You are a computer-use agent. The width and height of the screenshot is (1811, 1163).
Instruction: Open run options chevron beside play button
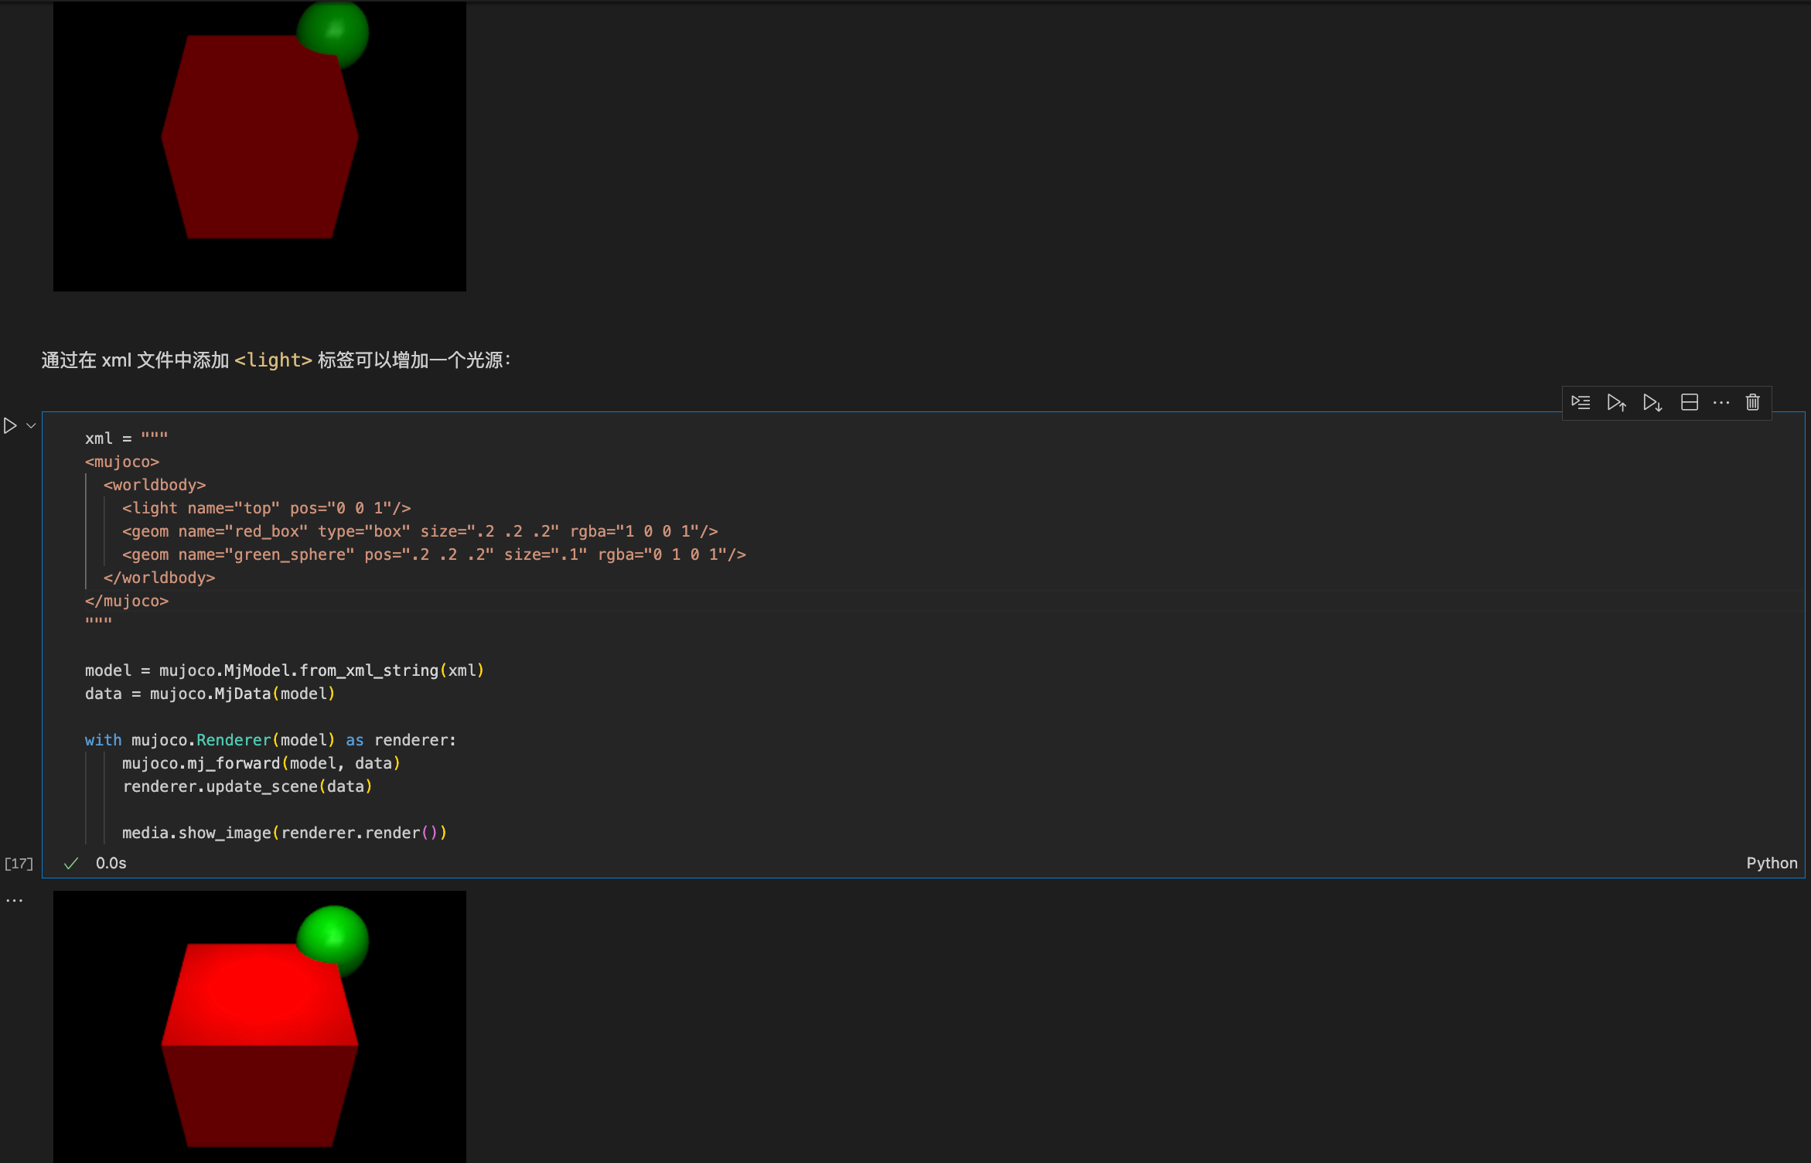coord(31,425)
